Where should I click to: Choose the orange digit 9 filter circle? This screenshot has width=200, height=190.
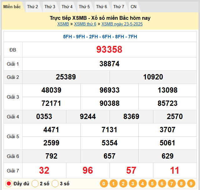tap(191, 184)
